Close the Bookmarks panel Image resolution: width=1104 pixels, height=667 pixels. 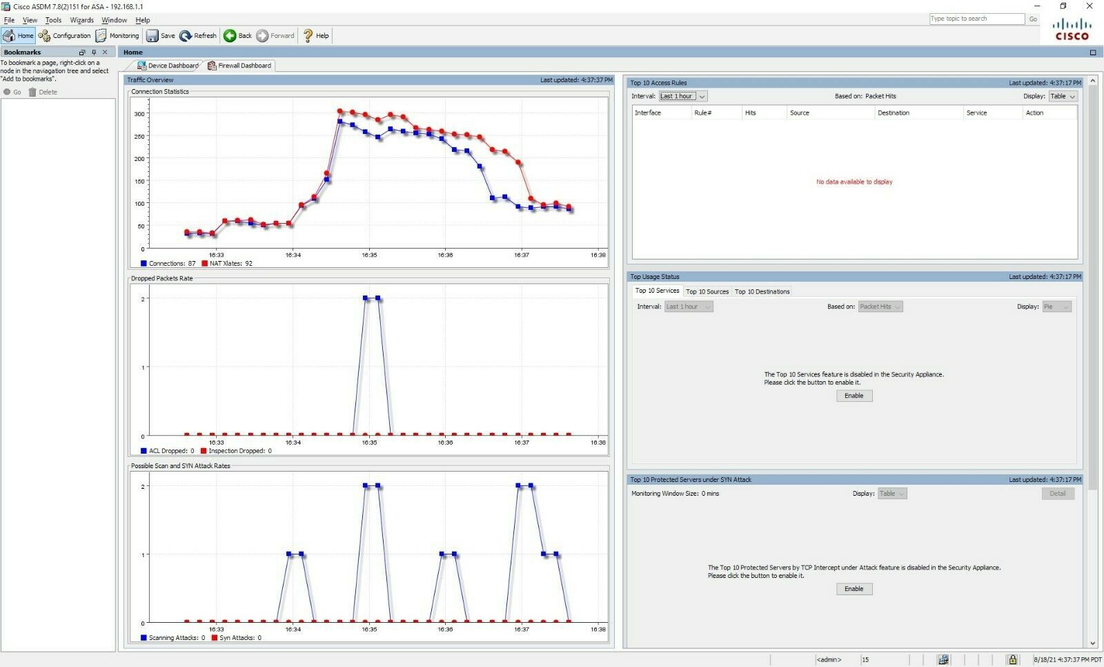pos(105,52)
